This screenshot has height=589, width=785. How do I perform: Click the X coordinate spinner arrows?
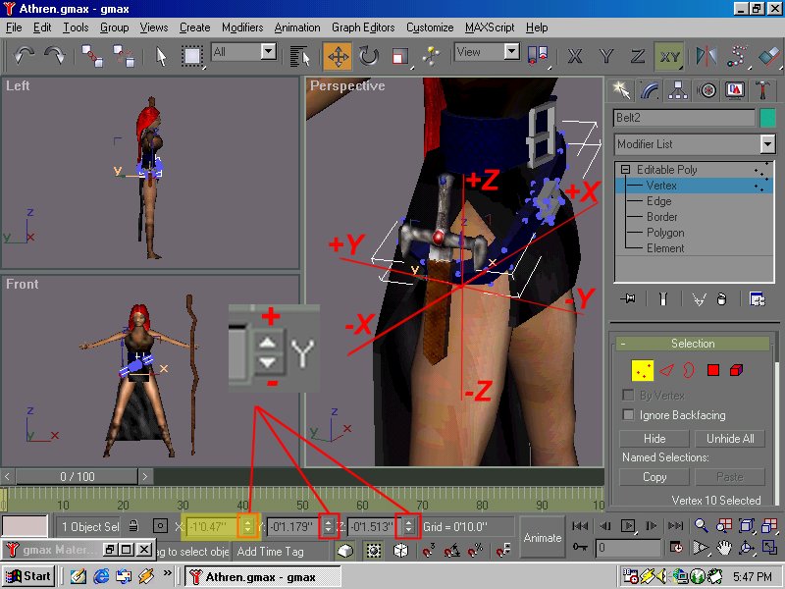click(x=248, y=526)
